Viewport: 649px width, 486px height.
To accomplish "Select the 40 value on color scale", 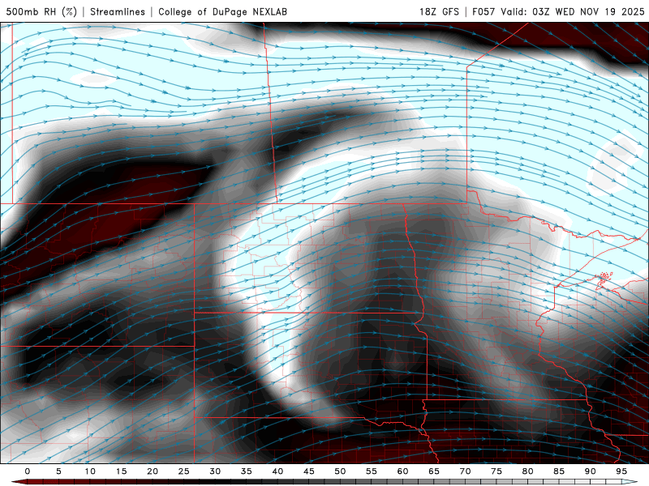I will point(277,471).
